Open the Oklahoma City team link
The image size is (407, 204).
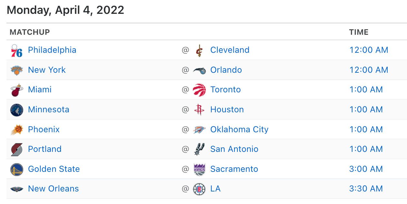coord(239,129)
